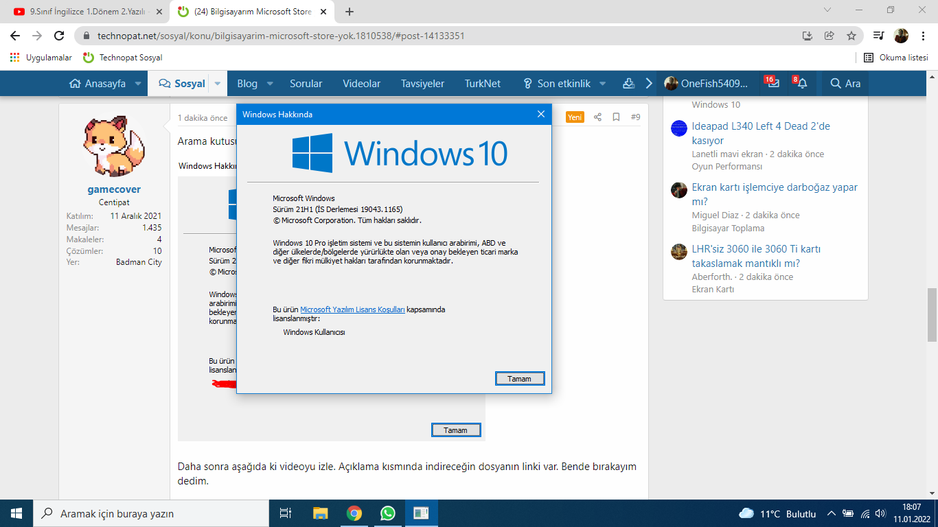Image resolution: width=938 pixels, height=527 pixels.
Task: Open File Explorer from the taskbar
Action: (x=320, y=513)
